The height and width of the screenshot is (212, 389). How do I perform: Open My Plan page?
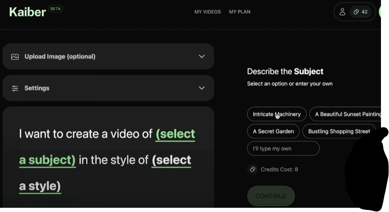click(240, 12)
